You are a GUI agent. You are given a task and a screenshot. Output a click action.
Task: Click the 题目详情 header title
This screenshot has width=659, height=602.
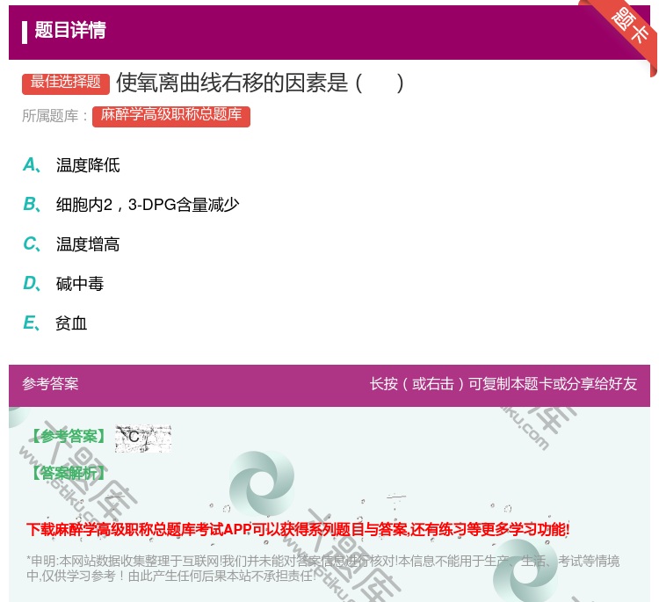click(69, 30)
